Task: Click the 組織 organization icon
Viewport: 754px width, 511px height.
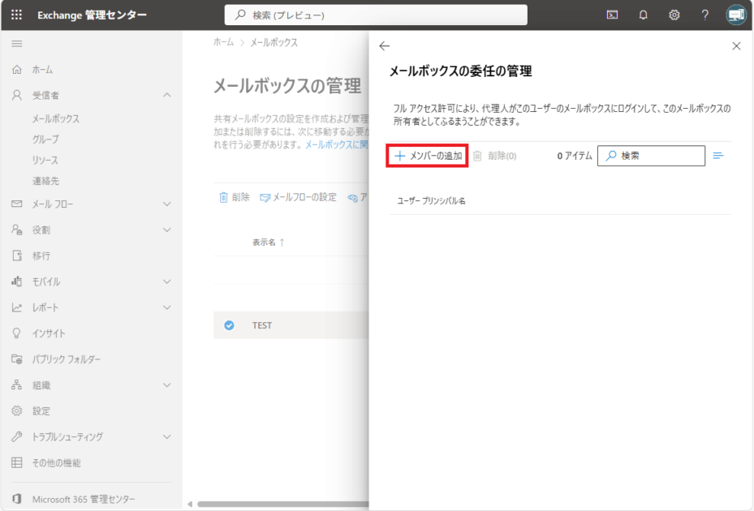Action: (17, 385)
